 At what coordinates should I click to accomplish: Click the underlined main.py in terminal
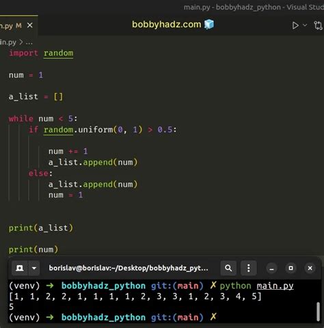pos(275,286)
